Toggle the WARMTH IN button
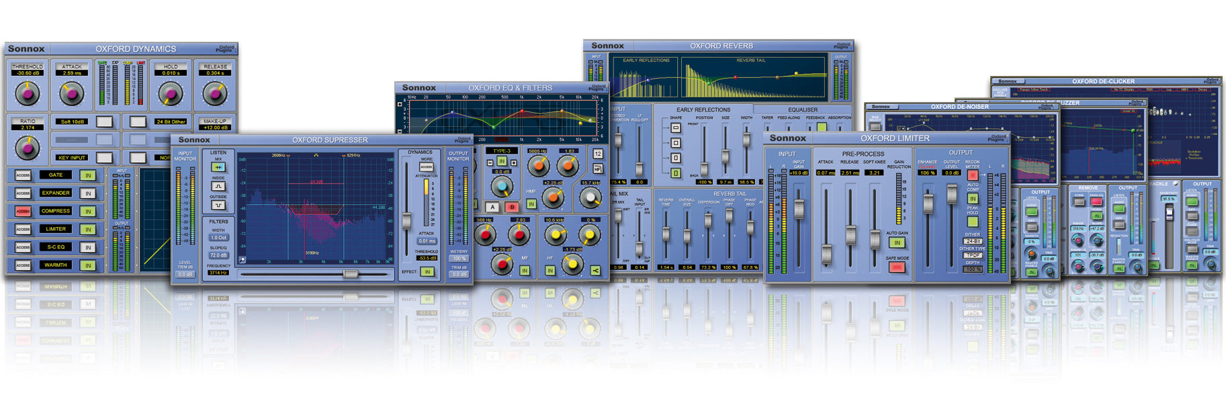 coord(88,266)
